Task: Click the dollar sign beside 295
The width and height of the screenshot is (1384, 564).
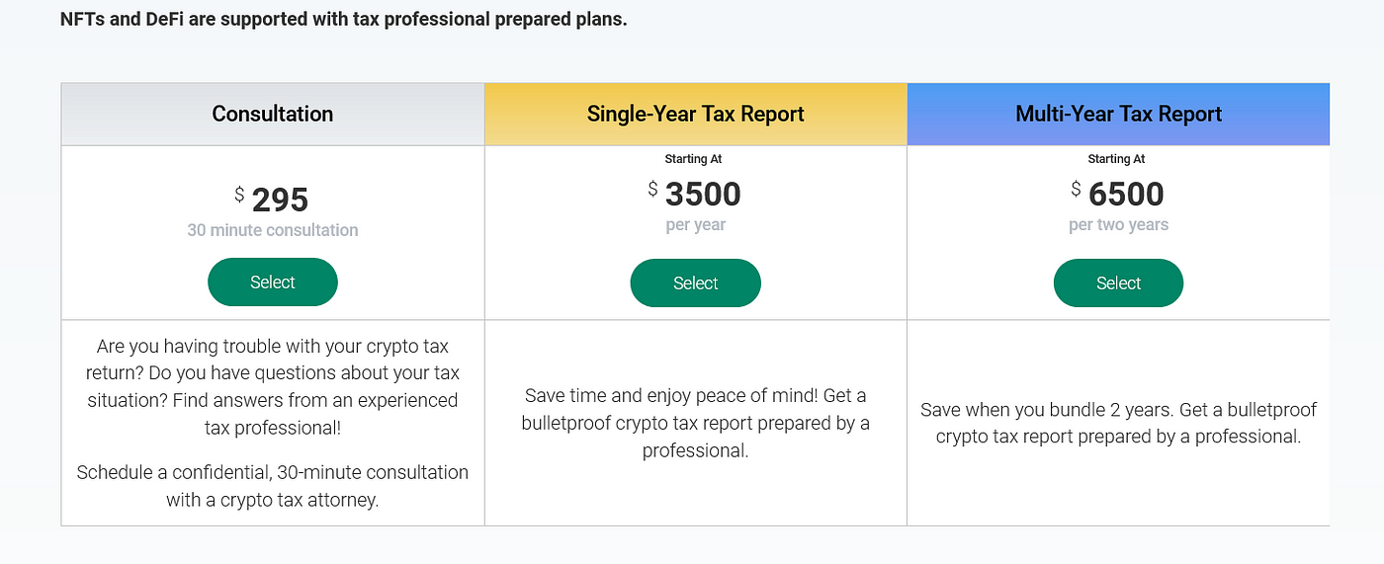Action: tap(239, 195)
